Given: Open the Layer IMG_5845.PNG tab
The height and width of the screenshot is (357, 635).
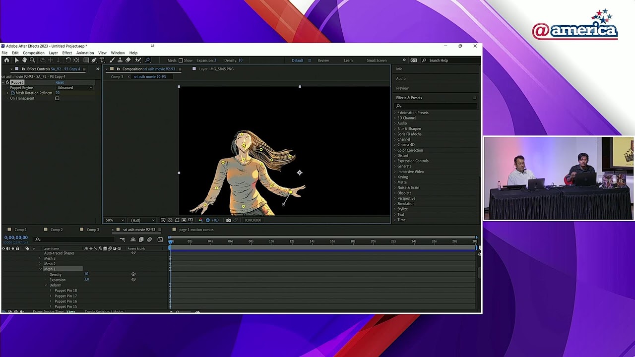Looking at the screenshot, I should (216, 69).
